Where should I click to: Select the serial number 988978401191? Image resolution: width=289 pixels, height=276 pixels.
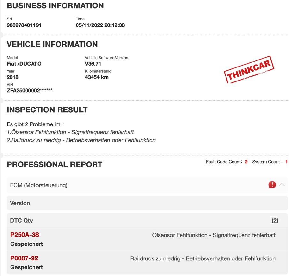[x=24, y=25]
